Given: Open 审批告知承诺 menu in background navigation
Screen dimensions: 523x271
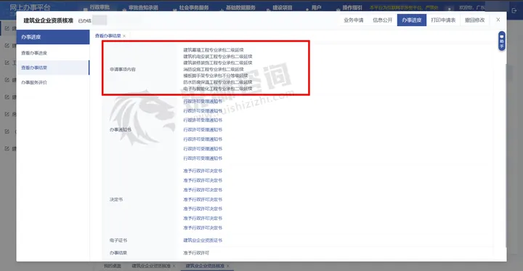Looking at the screenshot, I should tap(143, 7).
